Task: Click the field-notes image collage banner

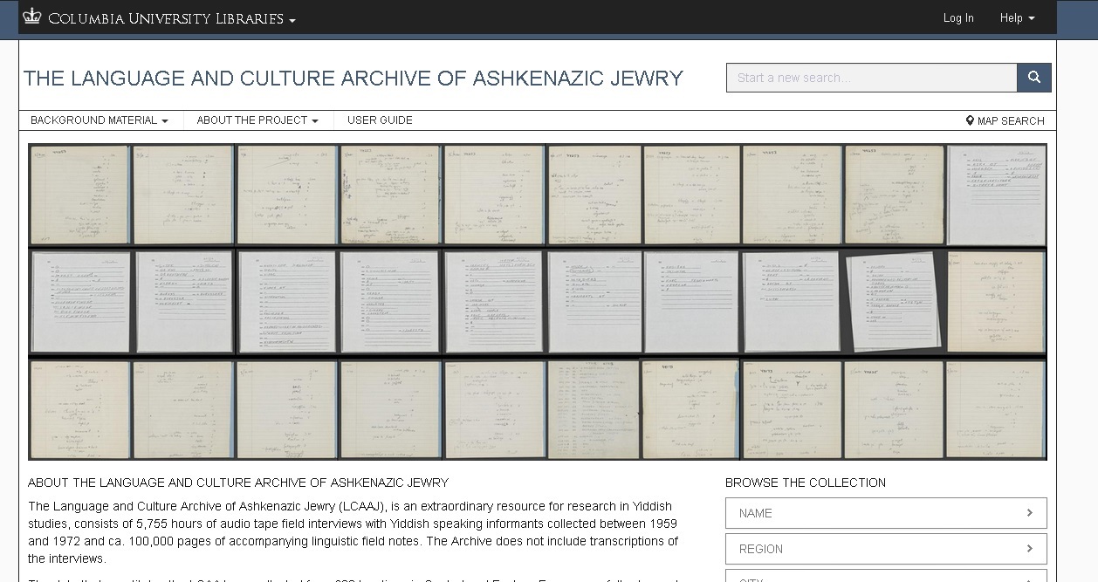Action: (538, 302)
